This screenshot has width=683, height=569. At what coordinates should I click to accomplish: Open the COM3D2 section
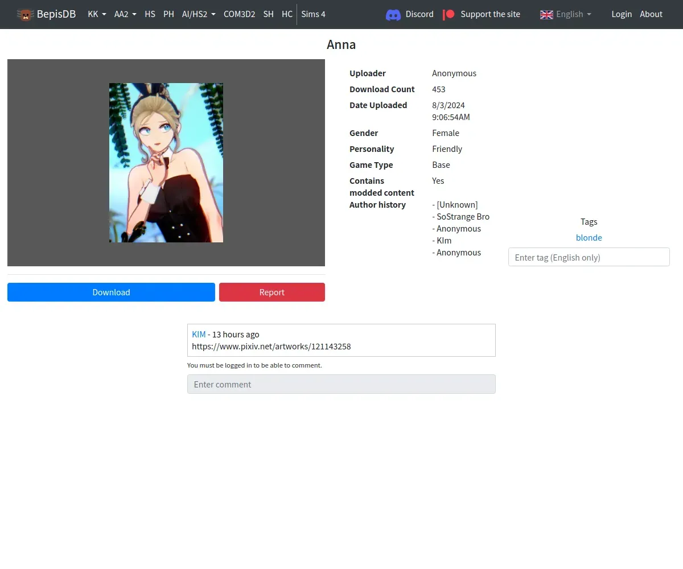pos(239,14)
